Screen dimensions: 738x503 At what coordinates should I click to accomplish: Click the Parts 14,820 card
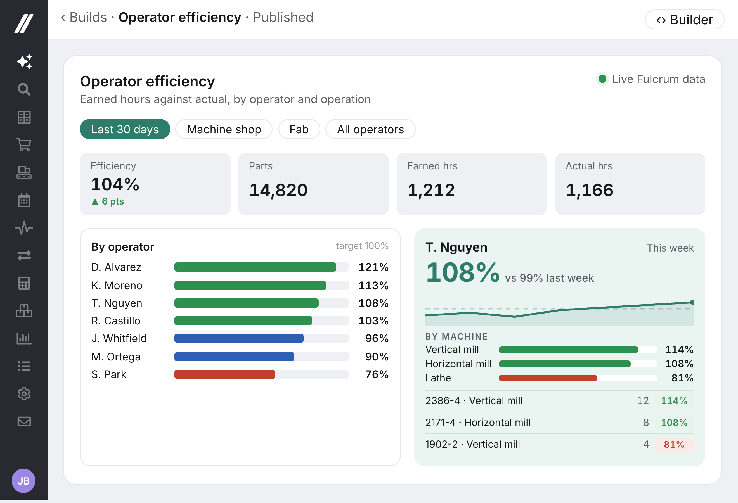tap(313, 184)
